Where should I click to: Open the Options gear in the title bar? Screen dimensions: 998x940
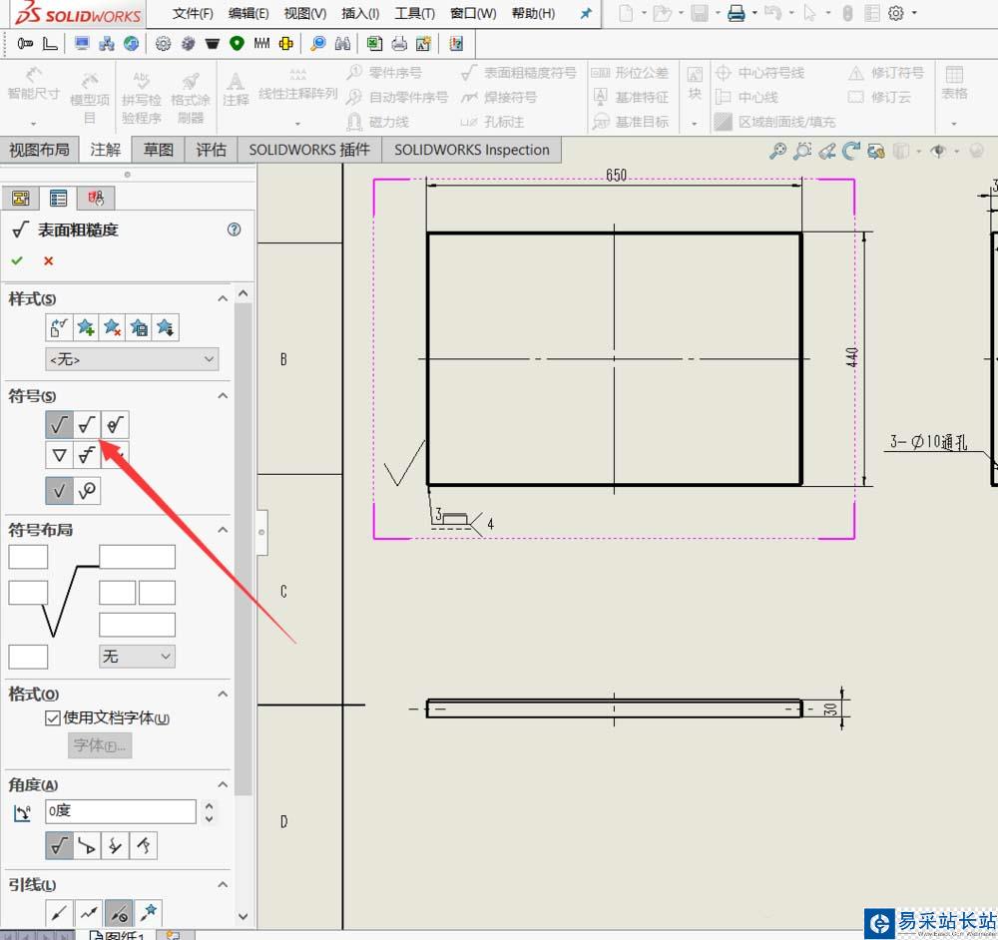coord(895,13)
